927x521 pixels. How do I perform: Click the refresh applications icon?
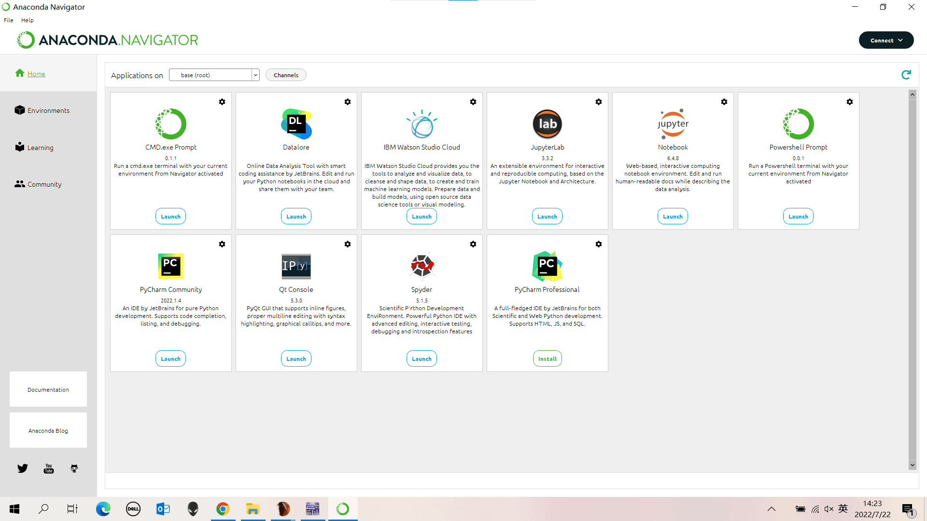point(906,75)
